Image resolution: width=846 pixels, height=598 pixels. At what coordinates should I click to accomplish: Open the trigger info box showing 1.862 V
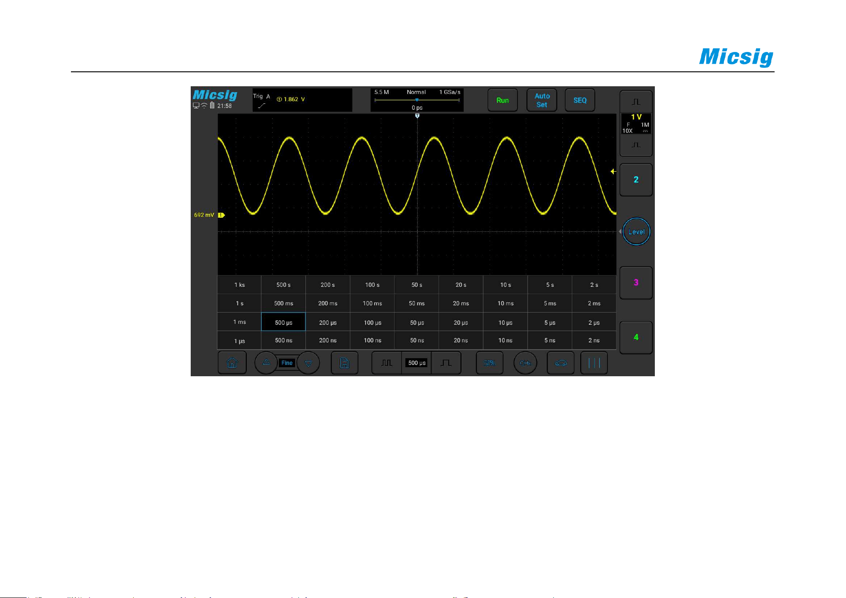pos(302,100)
